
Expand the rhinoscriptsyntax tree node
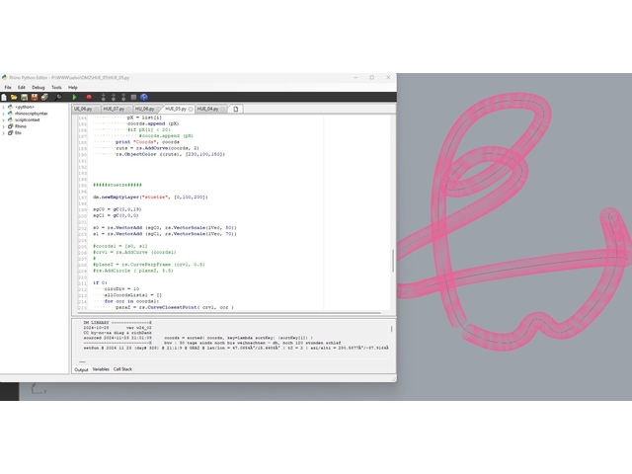click(4, 114)
